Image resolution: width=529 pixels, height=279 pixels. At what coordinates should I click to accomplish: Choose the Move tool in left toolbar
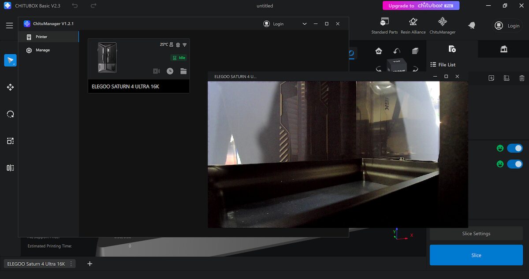click(10, 87)
